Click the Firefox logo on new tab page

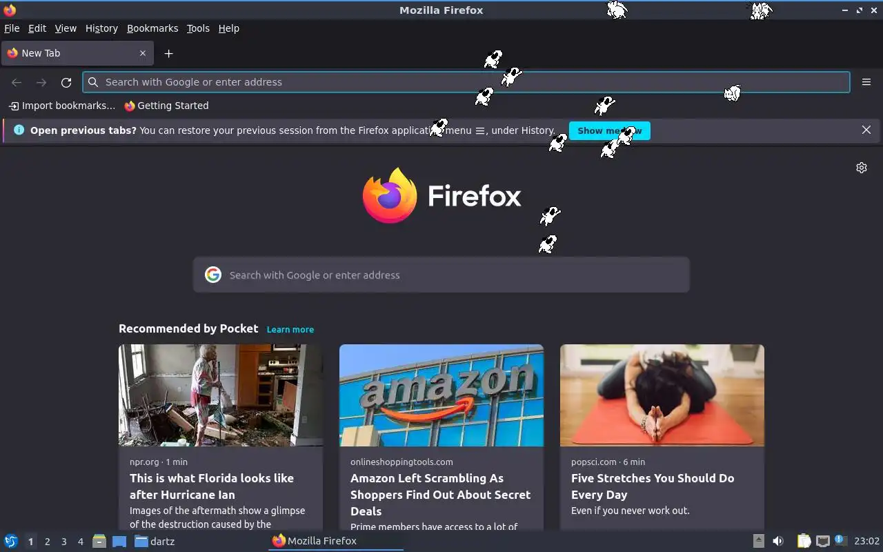pyautogui.click(x=441, y=196)
